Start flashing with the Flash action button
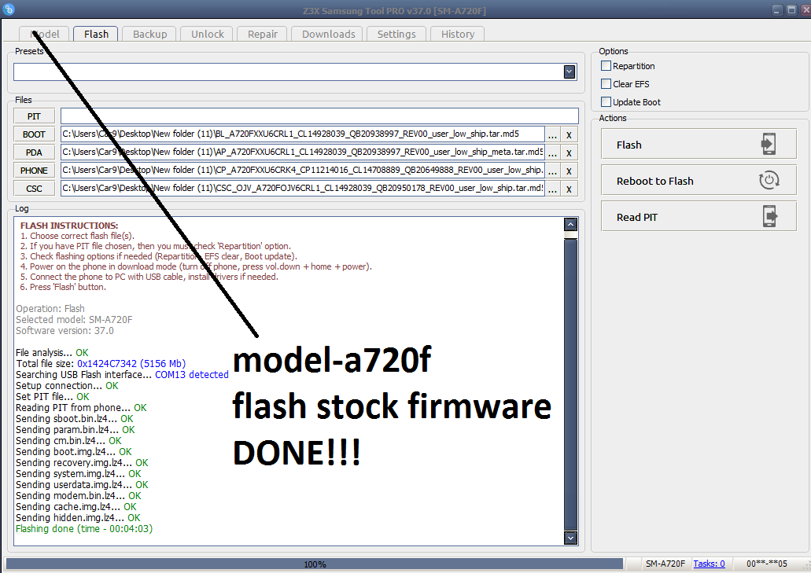This screenshot has width=811, height=573. point(699,144)
